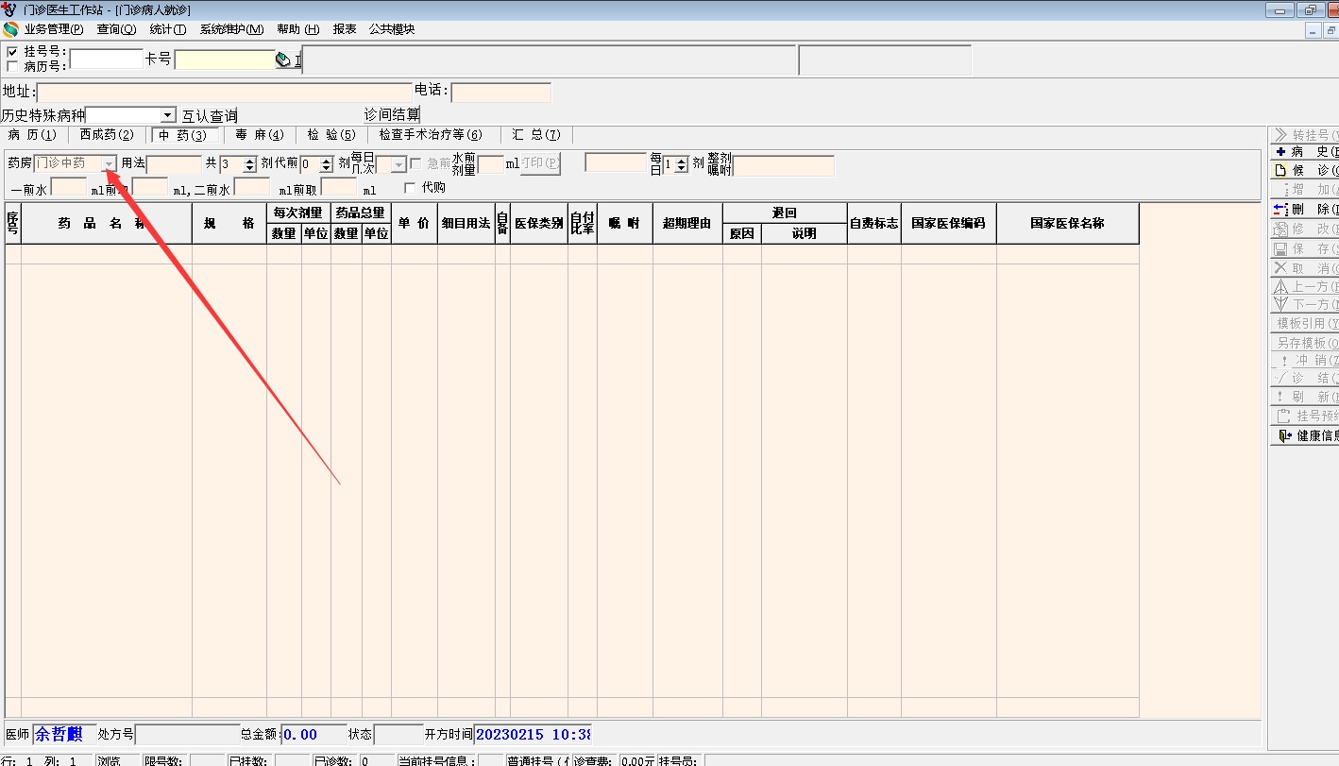Click the 处方号 field at the bottom
This screenshot has height=766, width=1339.
click(188, 734)
